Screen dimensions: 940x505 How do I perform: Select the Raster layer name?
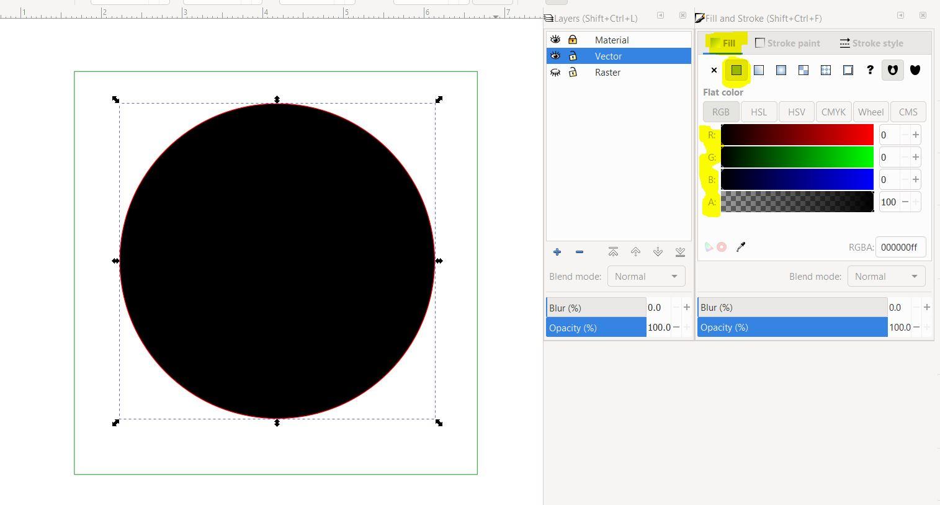click(607, 73)
